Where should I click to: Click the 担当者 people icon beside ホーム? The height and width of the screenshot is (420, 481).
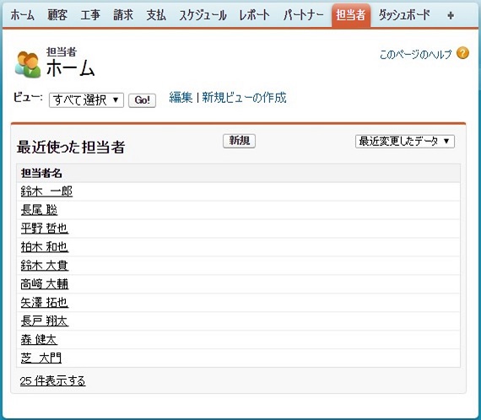pos(28,64)
